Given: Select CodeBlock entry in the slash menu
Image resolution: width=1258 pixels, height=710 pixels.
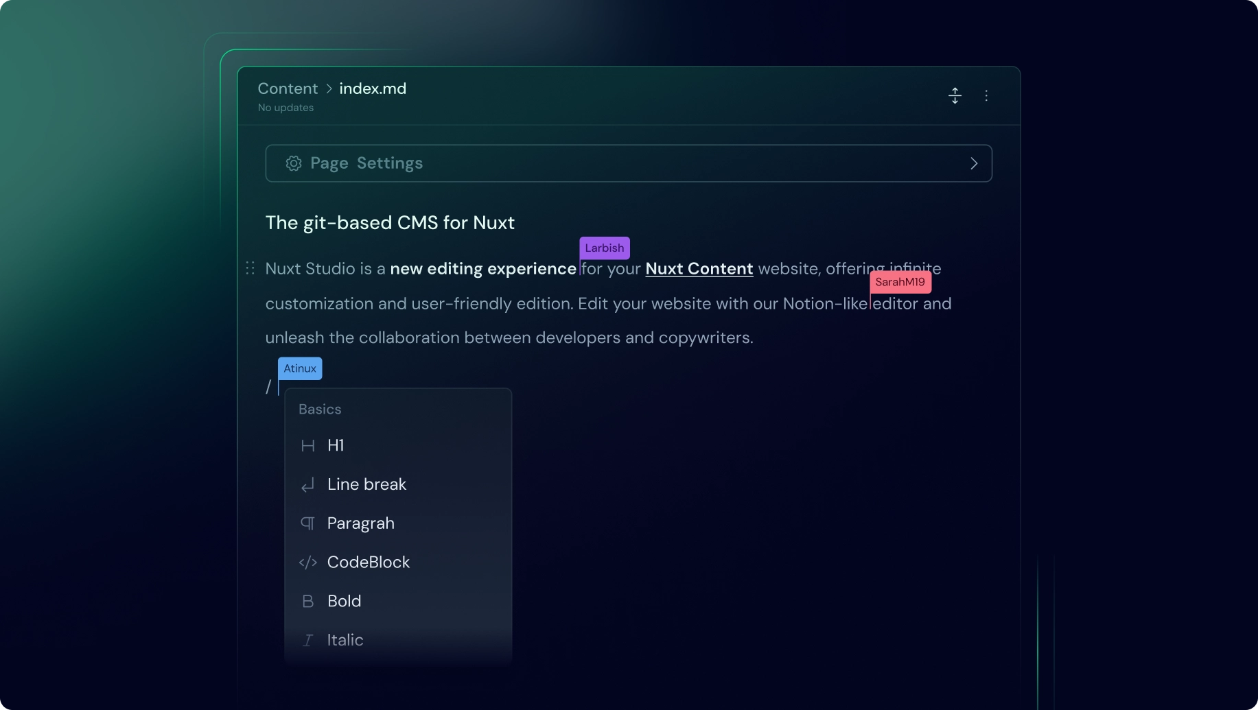Looking at the screenshot, I should (x=369, y=562).
